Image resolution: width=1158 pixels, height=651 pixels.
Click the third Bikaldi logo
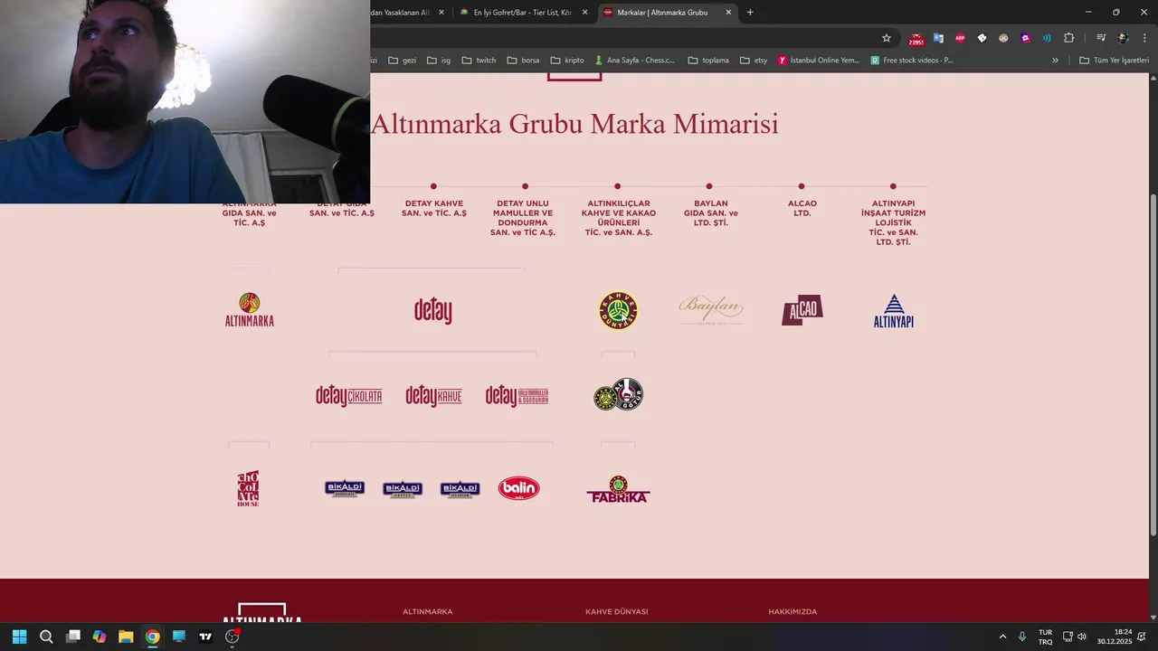[x=460, y=489]
